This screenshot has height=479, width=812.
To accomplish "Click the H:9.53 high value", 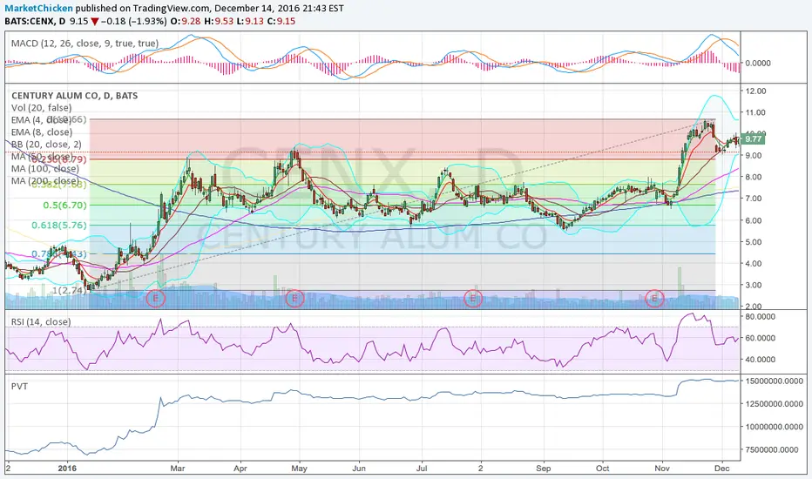I will (219, 21).
